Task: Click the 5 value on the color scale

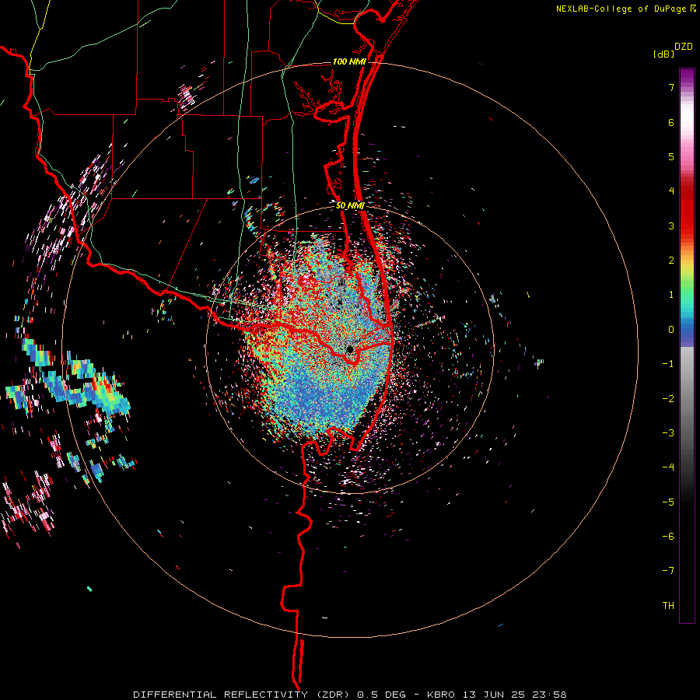Action: pyautogui.click(x=671, y=156)
